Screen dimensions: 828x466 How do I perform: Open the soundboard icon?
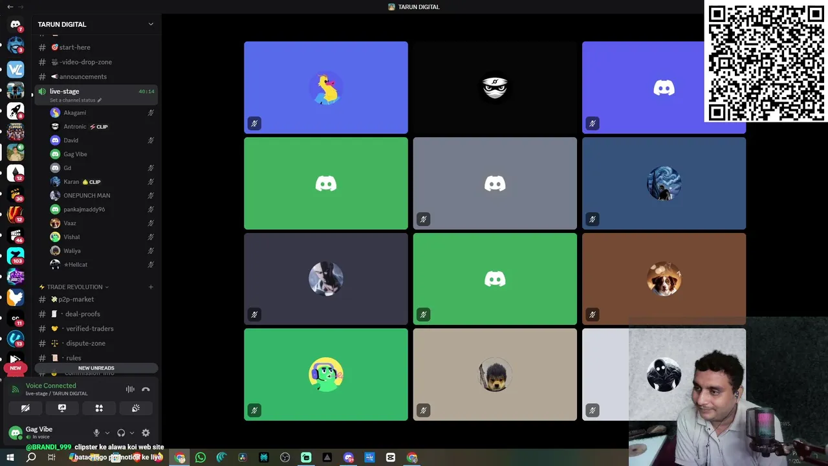tap(136, 408)
